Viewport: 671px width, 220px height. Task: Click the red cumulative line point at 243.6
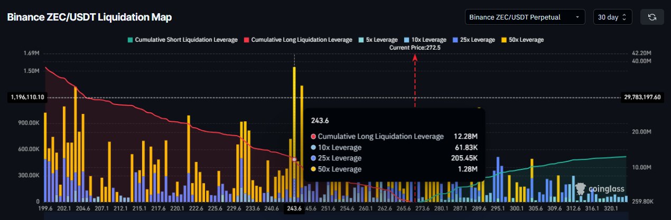pos(294,159)
